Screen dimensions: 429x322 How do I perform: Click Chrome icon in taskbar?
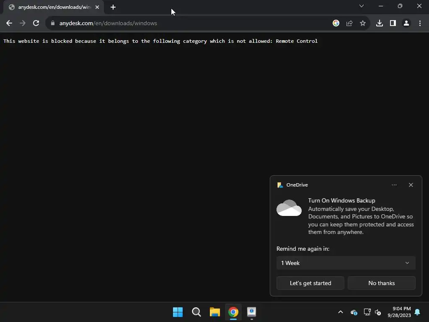click(233, 312)
